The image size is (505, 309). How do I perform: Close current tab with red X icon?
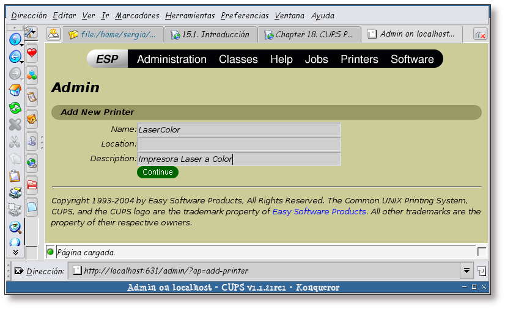pyautogui.click(x=480, y=35)
